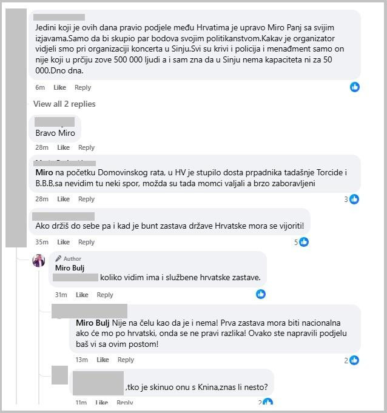Click the Miro Bulj mention in the "Nije na čelu" reply

[x=93, y=323]
